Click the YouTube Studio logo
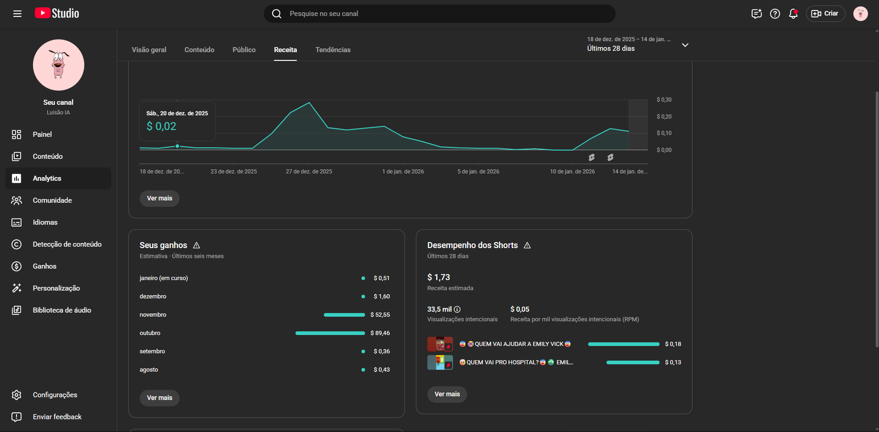 point(57,14)
